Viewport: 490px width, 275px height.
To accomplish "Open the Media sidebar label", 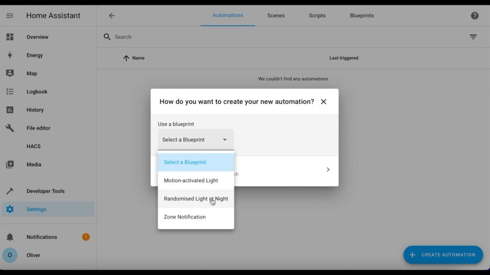I will (34, 165).
